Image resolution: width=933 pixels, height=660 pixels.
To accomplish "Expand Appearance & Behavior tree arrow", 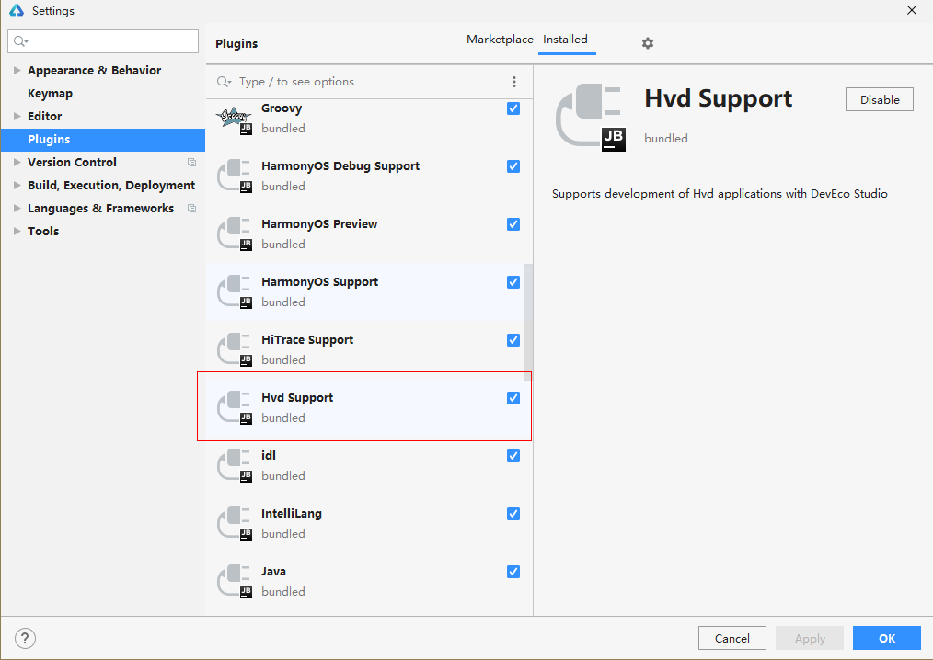I will tap(17, 70).
